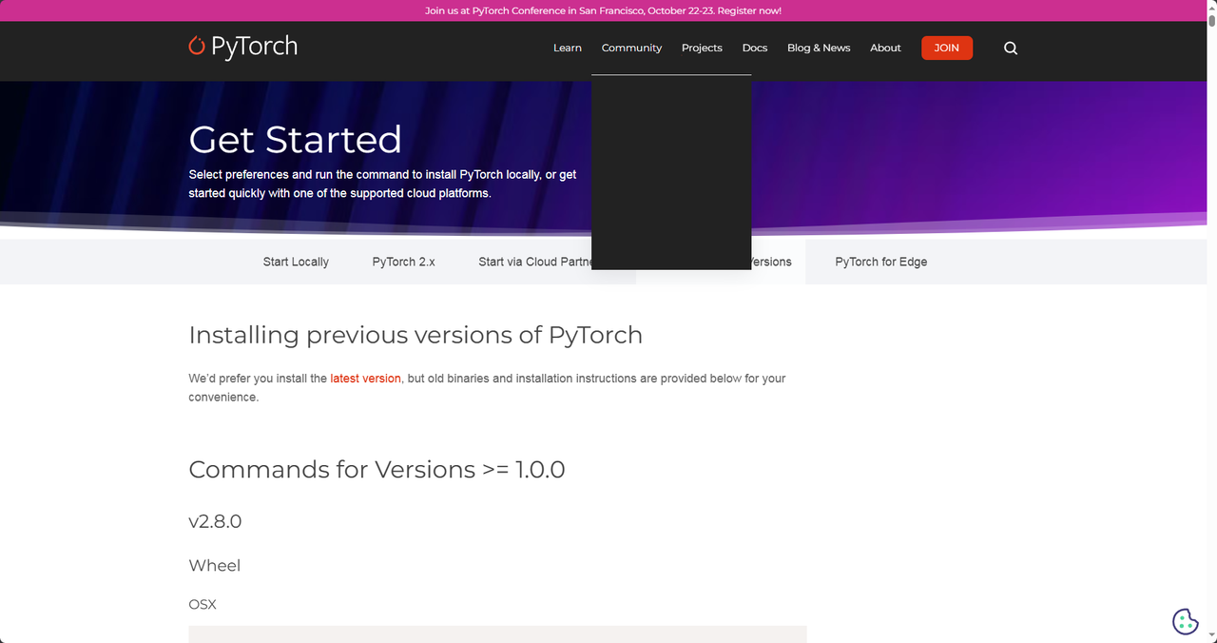Open the Community dropdown menu

[631, 49]
